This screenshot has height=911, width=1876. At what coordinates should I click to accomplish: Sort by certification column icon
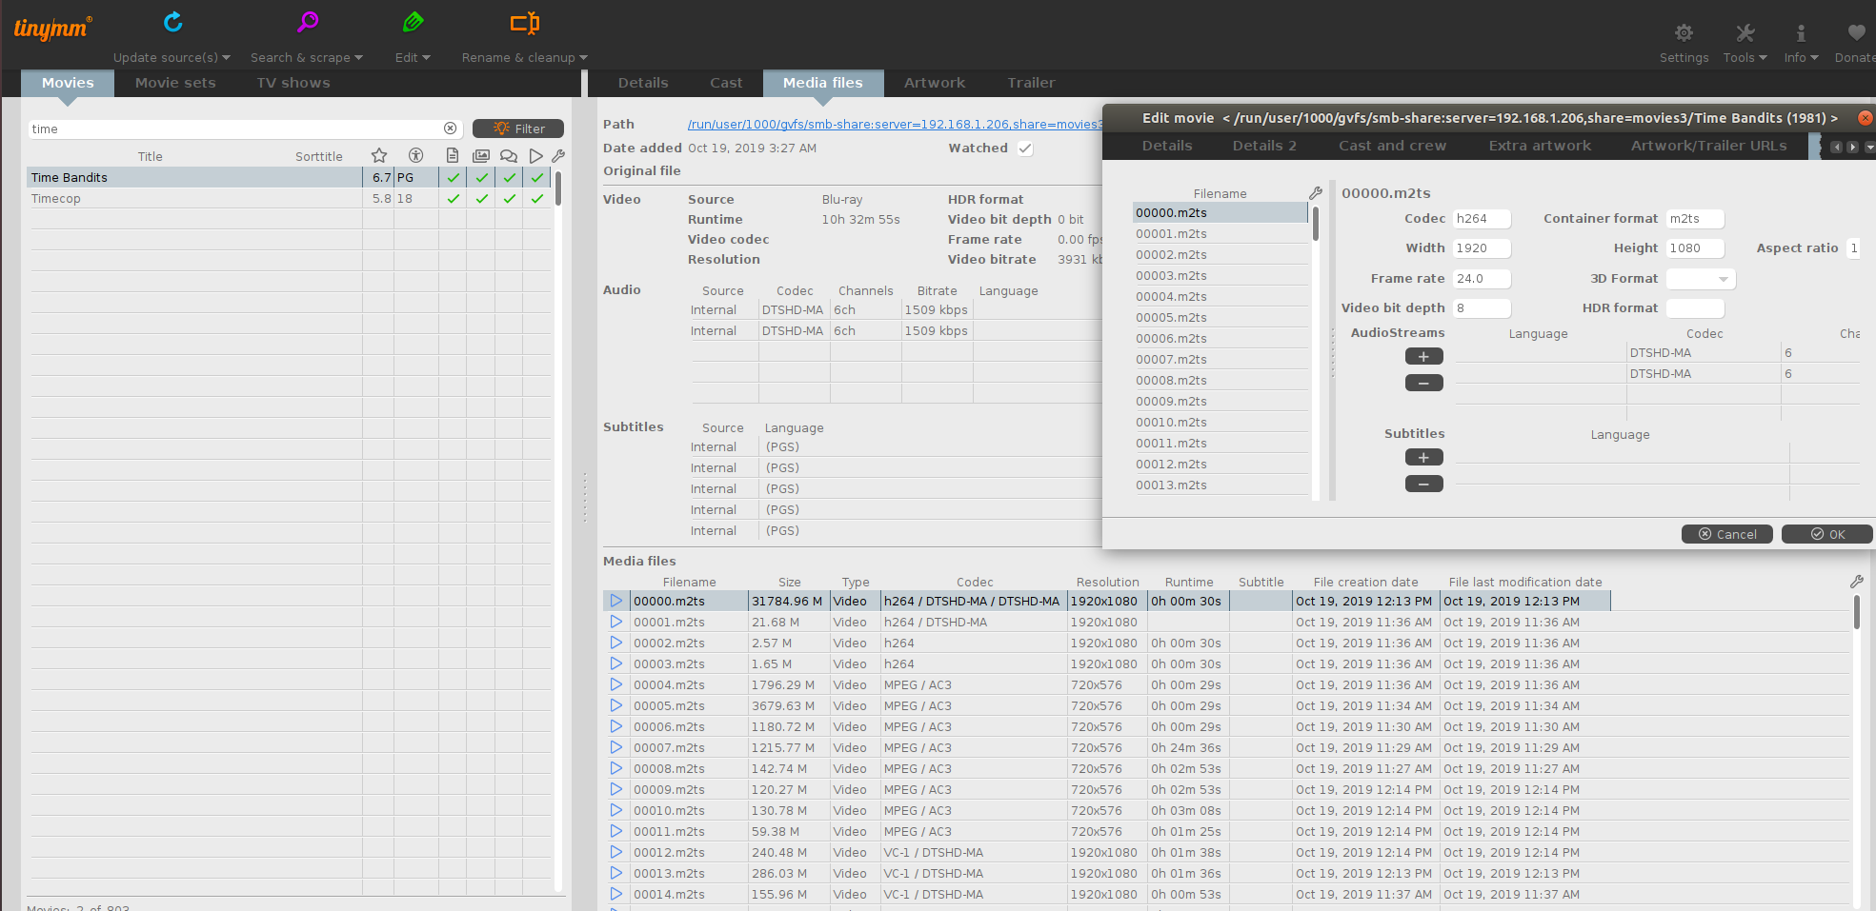(415, 155)
